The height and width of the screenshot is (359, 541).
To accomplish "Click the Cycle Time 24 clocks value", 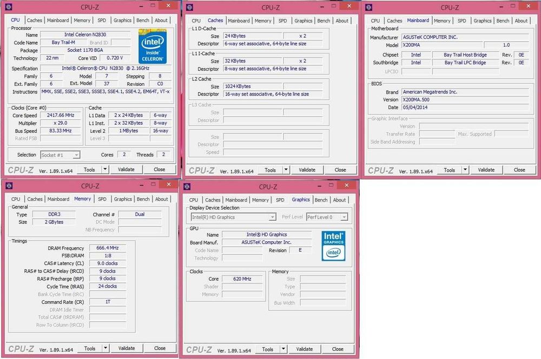I will point(108,286).
